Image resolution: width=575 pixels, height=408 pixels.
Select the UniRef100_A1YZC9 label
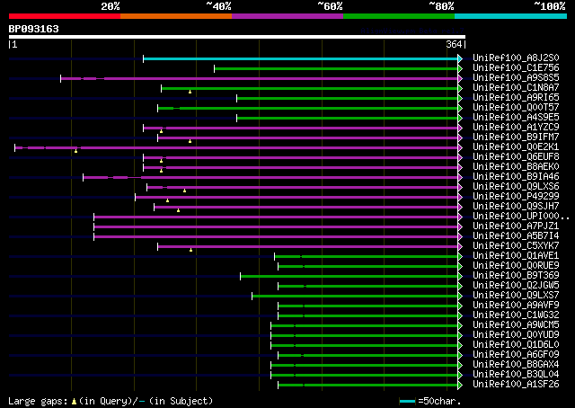[516, 128]
